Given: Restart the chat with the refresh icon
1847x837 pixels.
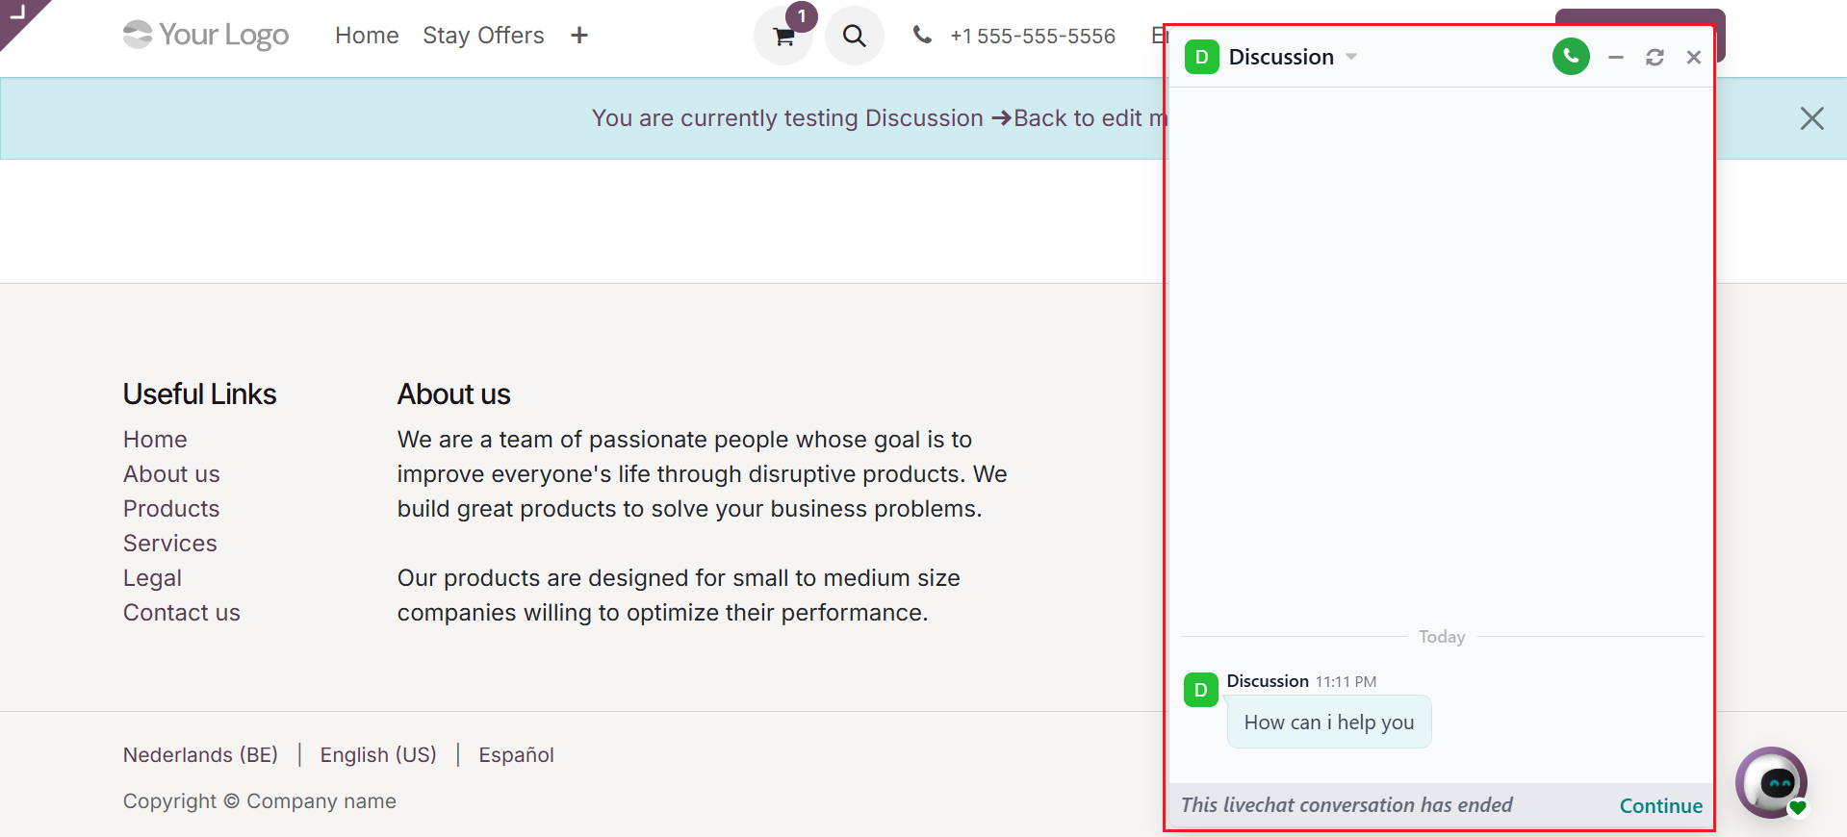Looking at the screenshot, I should pos(1655,58).
